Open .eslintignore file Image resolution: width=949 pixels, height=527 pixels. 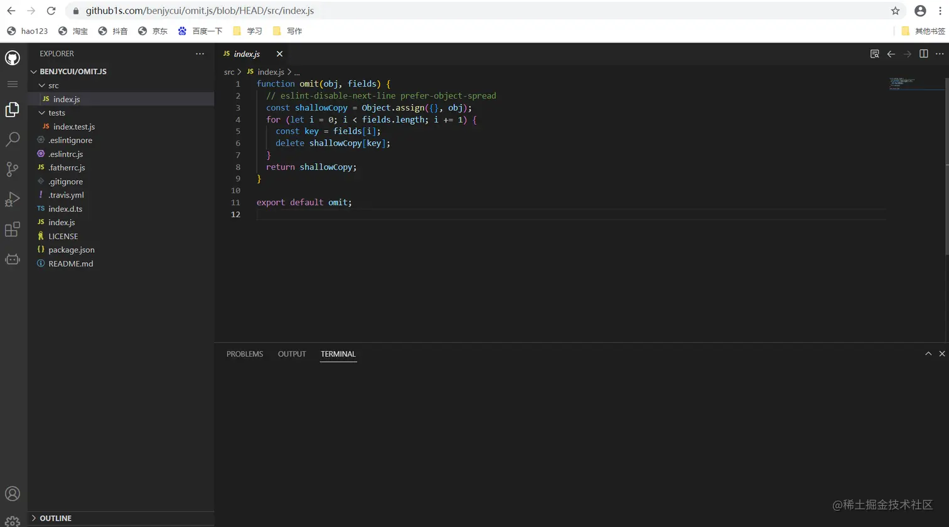pyautogui.click(x=121, y=141)
